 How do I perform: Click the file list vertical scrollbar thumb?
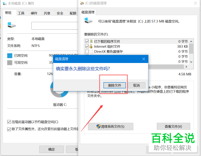pos(191,49)
